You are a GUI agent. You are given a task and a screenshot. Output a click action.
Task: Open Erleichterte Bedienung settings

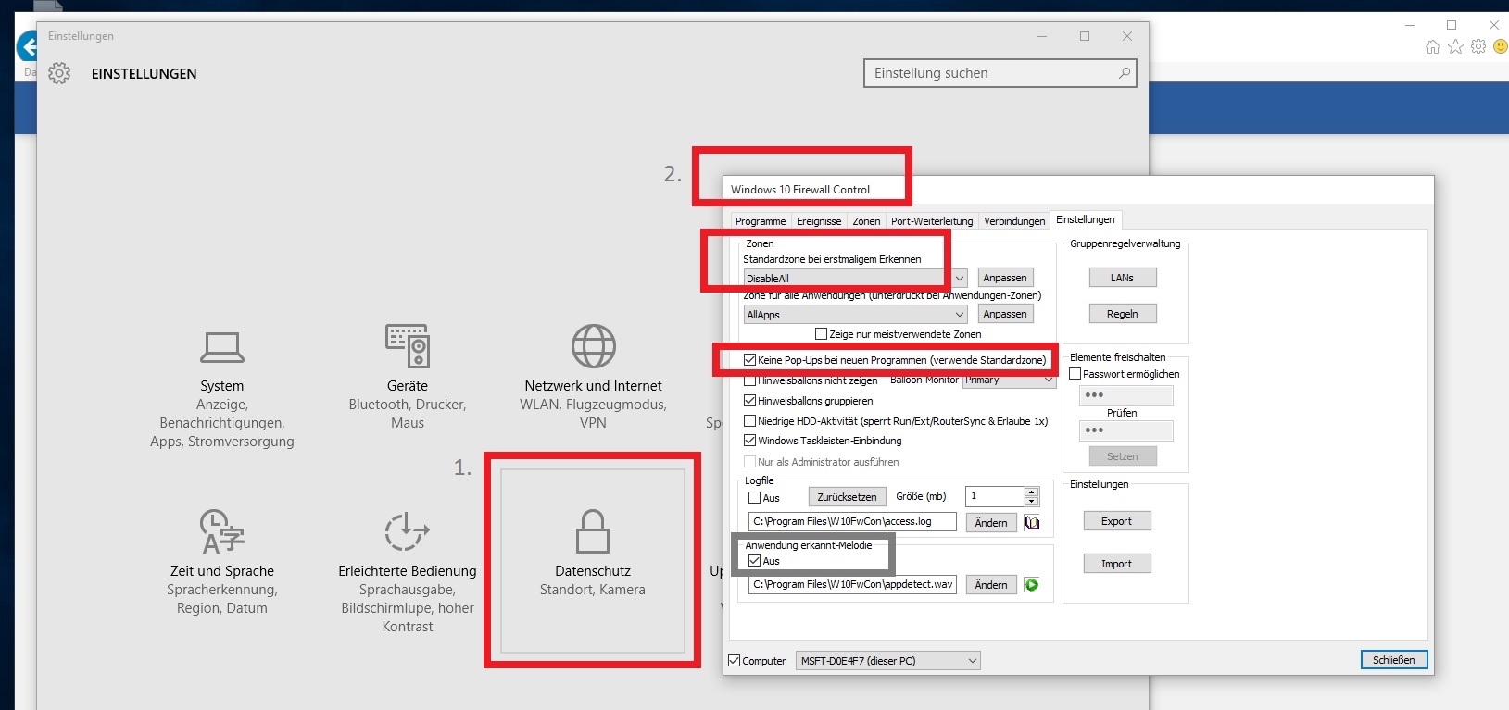click(x=408, y=571)
